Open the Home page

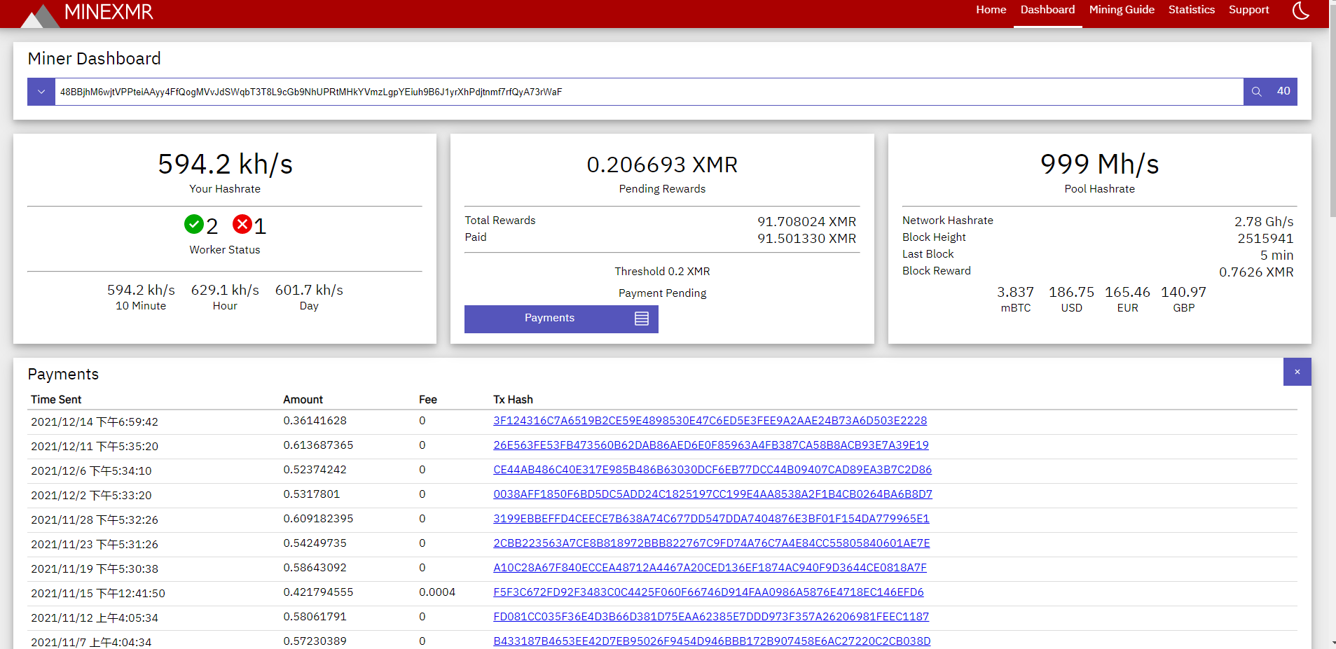991,10
